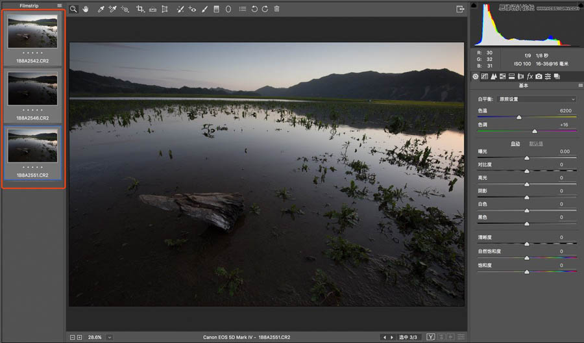Open the before/after preview preferences icon
Screen dimensions: 584x343
pos(461,337)
